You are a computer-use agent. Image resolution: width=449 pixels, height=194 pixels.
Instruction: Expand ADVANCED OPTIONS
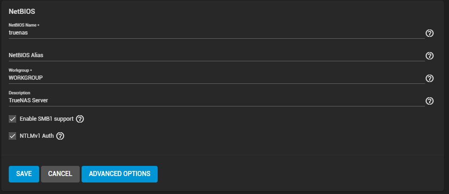click(x=119, y=174)
